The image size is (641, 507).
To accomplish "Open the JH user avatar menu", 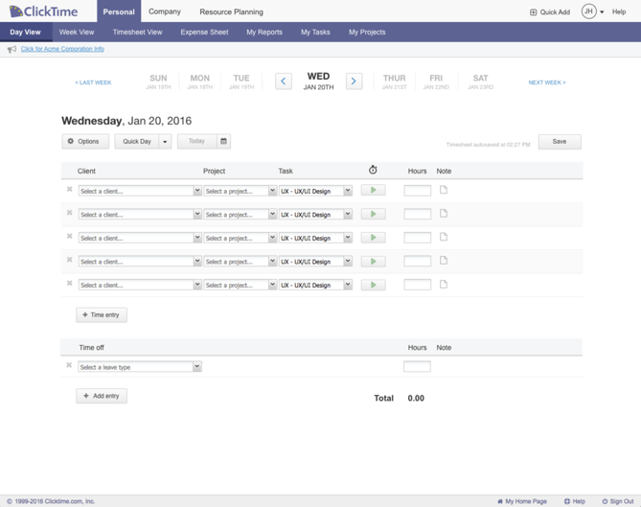I will click(x=588, y=12).
